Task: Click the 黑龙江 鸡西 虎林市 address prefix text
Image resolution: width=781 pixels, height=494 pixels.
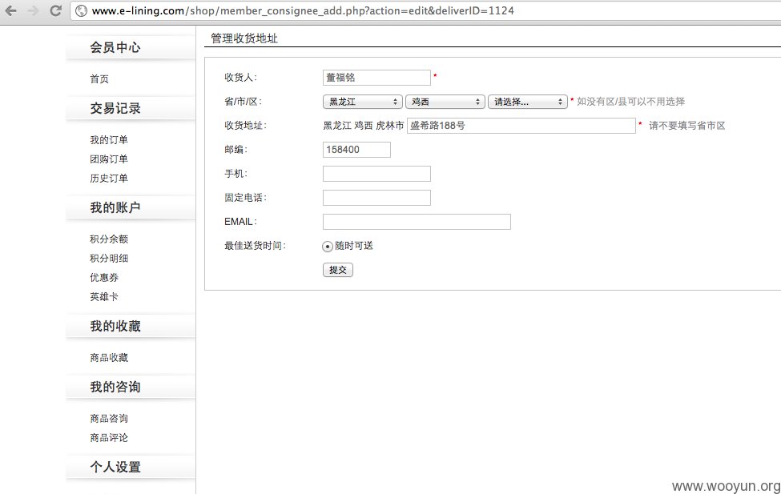Action: click(x=363, y=126)
